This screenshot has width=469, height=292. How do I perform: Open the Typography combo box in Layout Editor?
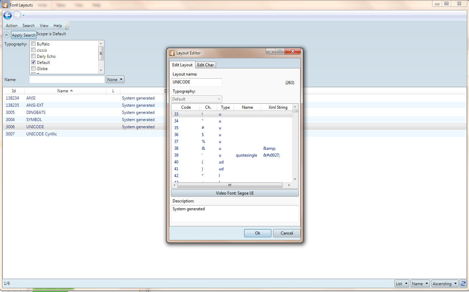click(197, 99)
